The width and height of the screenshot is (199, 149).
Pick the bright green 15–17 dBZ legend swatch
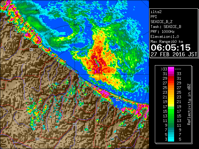point(171,111)
